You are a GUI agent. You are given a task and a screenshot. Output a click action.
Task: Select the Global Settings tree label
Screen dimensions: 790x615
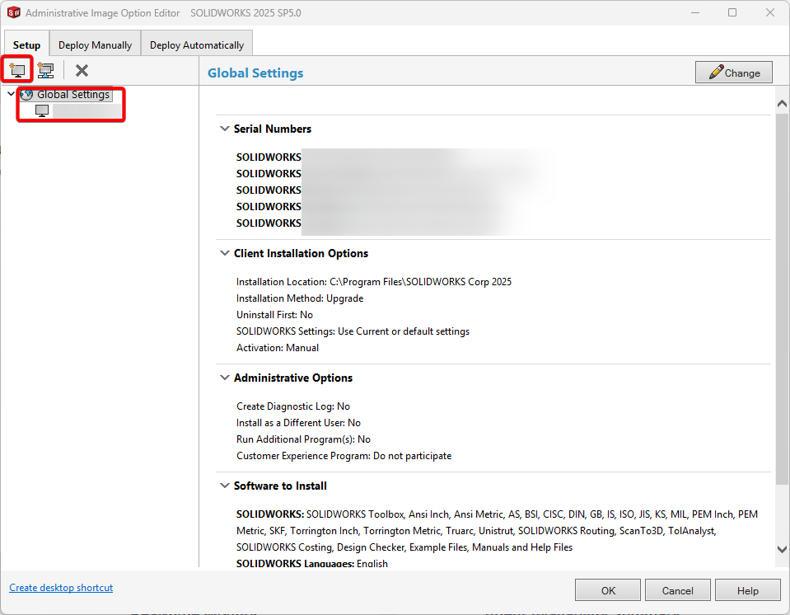[73, 94]
